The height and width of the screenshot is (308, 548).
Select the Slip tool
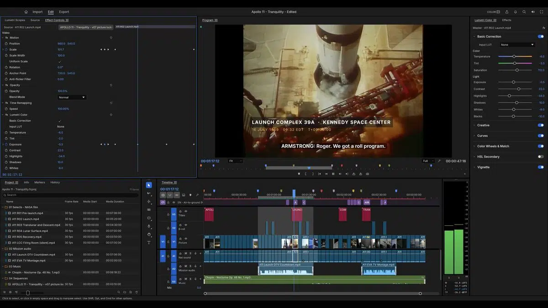(149, 218)
